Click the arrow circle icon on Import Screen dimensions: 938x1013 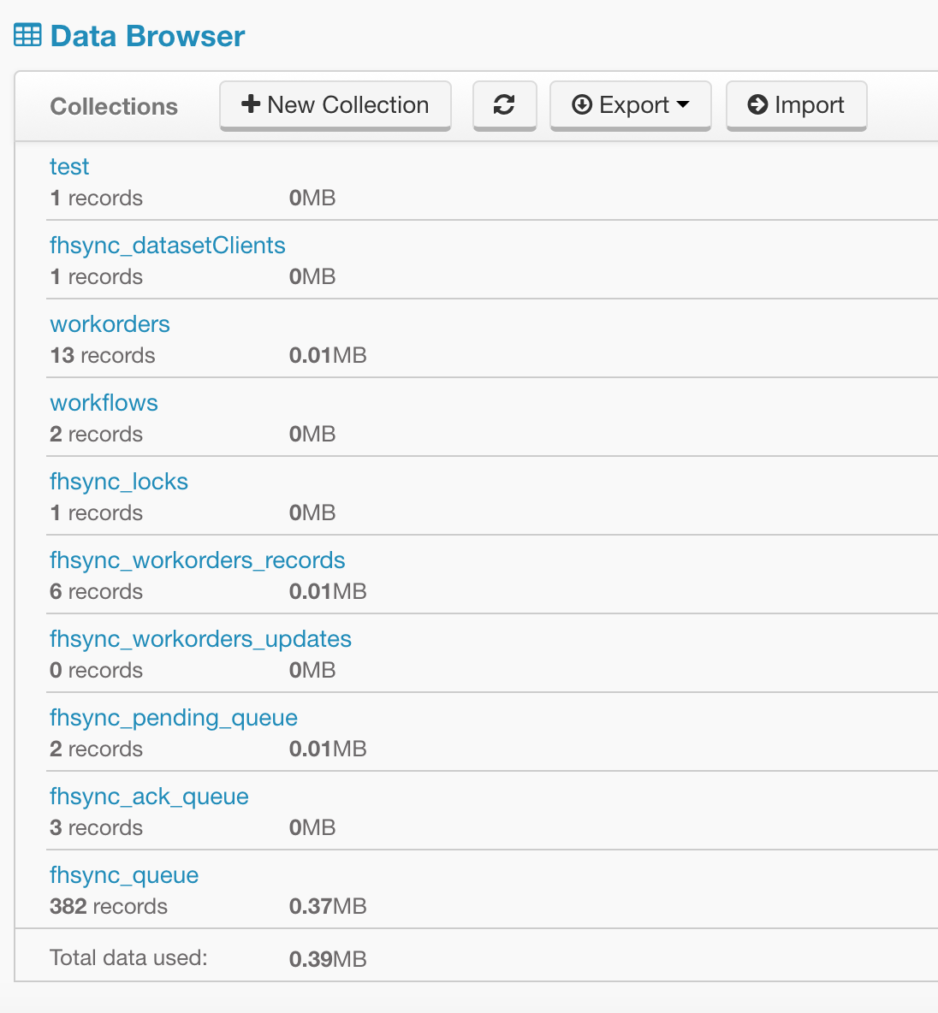tap(757, 104)
